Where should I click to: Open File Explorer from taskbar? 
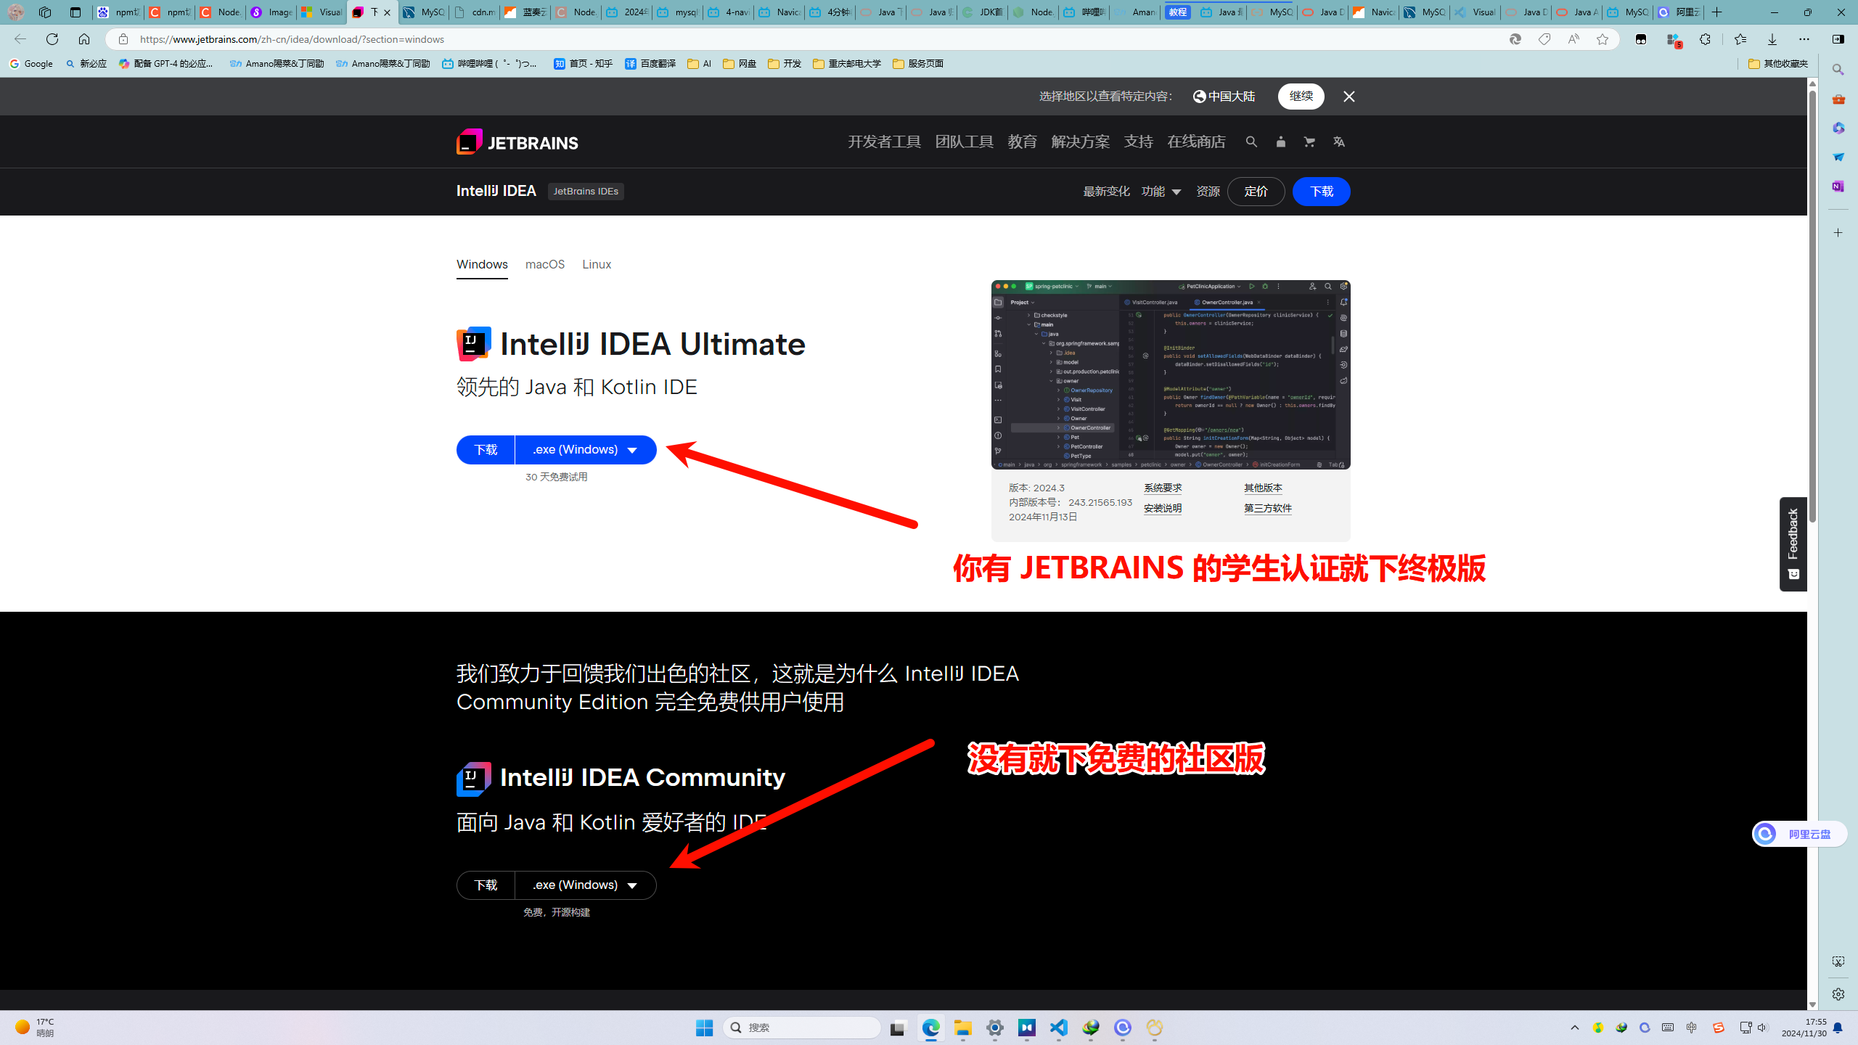tap(962, 1028)
